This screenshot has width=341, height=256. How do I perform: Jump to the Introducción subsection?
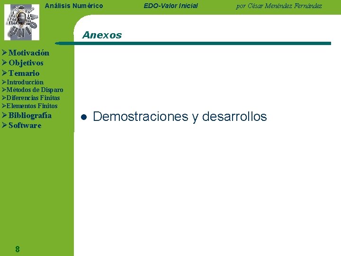tap(25, 82)
